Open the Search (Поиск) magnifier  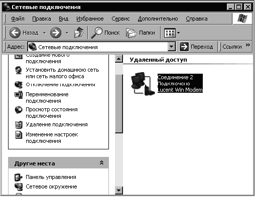point(96,33)
